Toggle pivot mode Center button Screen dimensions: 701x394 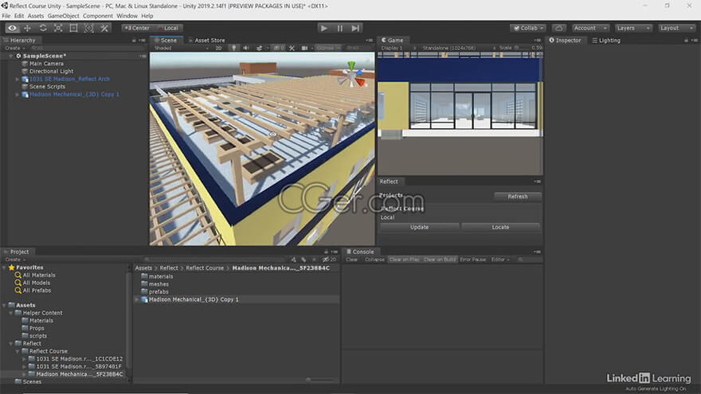click(x=137, y=28)
